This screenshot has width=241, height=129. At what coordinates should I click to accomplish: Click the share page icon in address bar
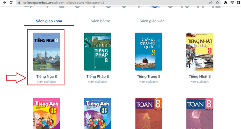tap(211, 3)
